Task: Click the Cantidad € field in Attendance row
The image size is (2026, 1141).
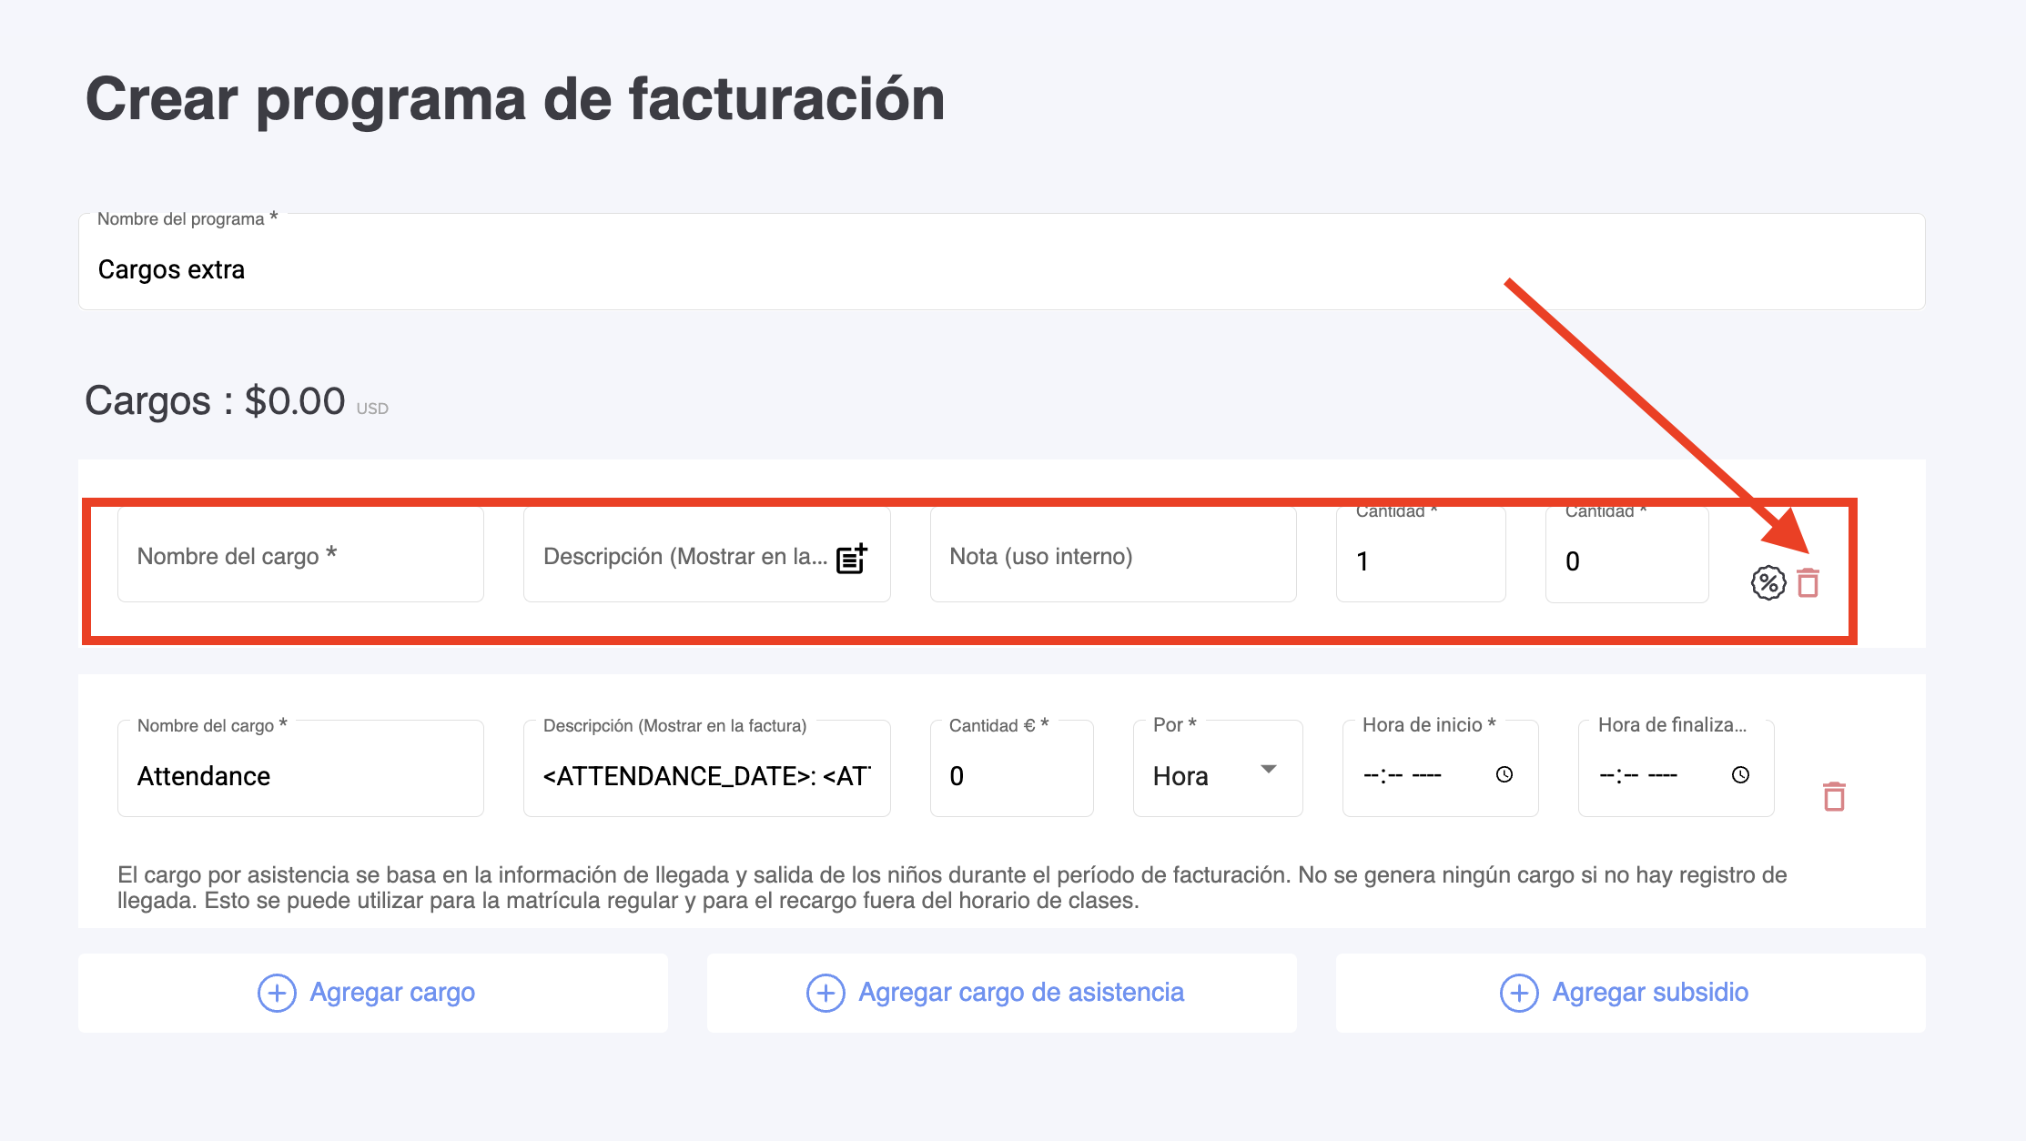Action: tap(1010, 775)
